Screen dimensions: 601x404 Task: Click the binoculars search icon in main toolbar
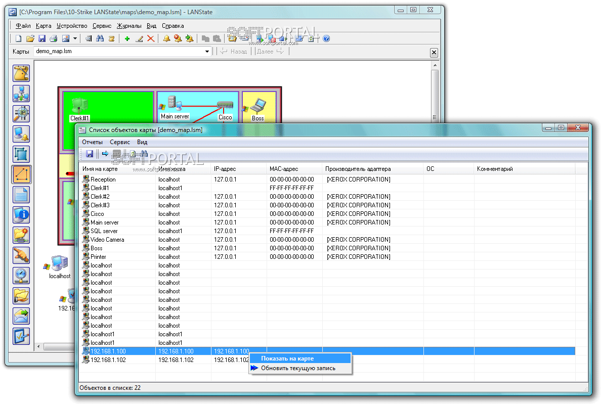point(100,38)
